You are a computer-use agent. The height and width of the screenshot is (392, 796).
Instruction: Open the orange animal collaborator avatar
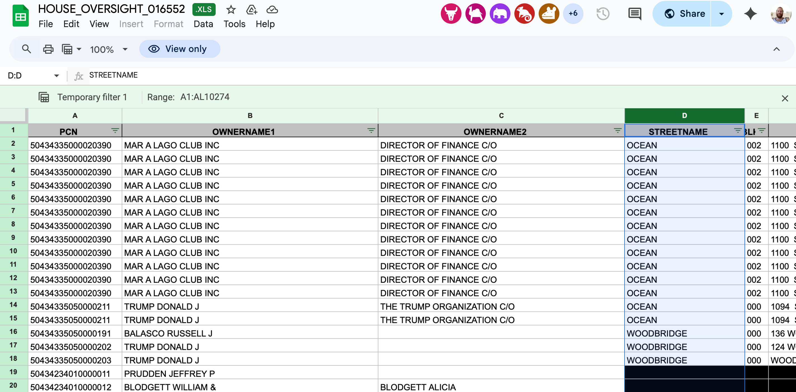[549, 14]
